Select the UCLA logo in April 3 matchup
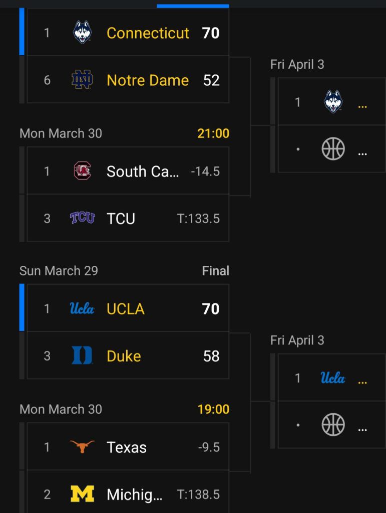386x513 pixels. tap(333, 378)
